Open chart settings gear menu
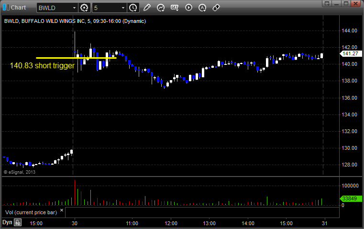Screen dimensions: 364x229 (84, 8)
